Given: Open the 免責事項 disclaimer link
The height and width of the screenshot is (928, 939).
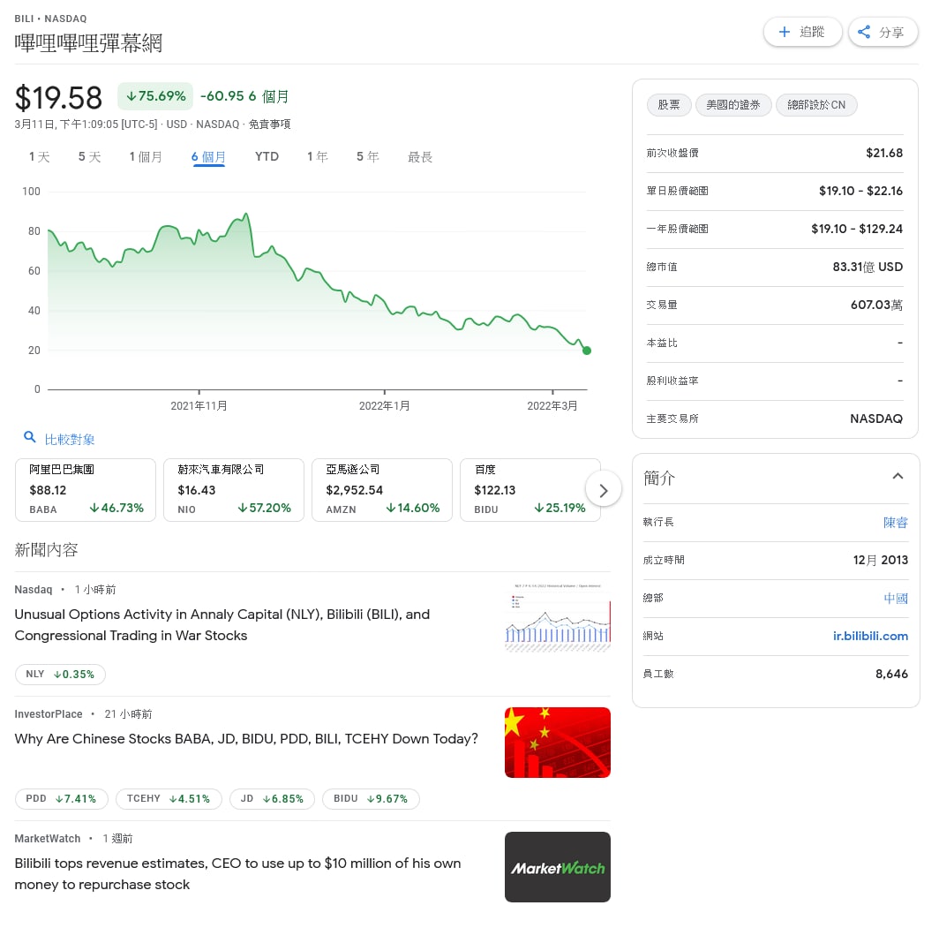Looking at the screenshot, I should point(269,124).
